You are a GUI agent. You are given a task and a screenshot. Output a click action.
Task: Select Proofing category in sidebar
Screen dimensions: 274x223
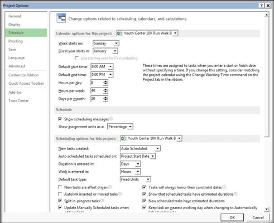(x=26, y=41)
